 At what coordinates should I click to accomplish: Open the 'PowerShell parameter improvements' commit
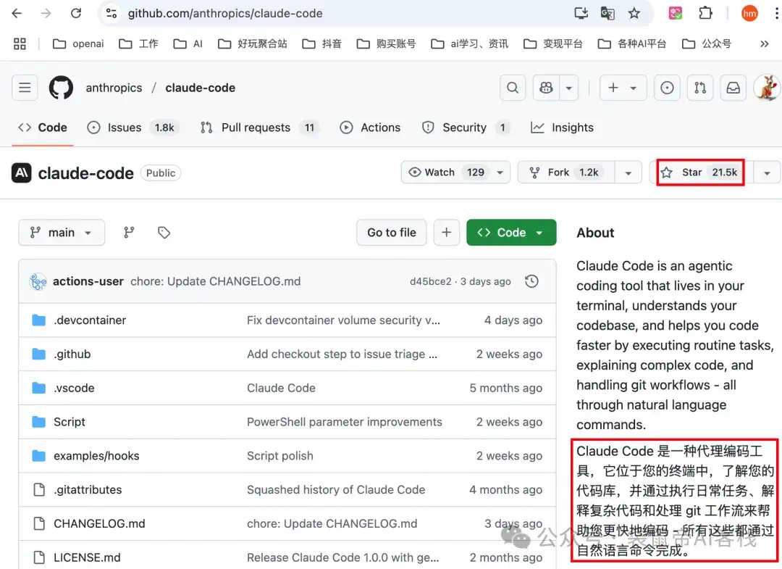pyautogui.click(x=344, y=423)
